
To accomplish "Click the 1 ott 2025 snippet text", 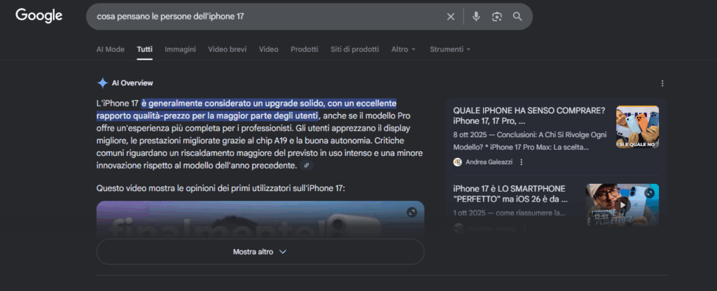I will click(x=510, y=213).
